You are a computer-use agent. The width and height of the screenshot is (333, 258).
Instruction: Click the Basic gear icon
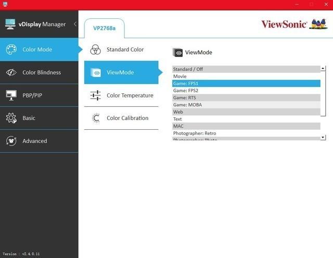11,118
